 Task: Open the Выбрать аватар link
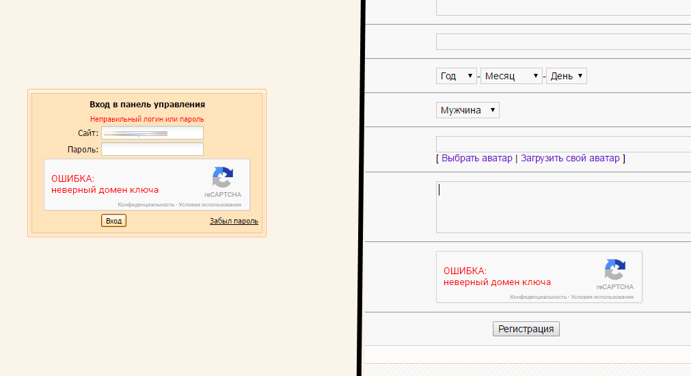click(477, 158)
